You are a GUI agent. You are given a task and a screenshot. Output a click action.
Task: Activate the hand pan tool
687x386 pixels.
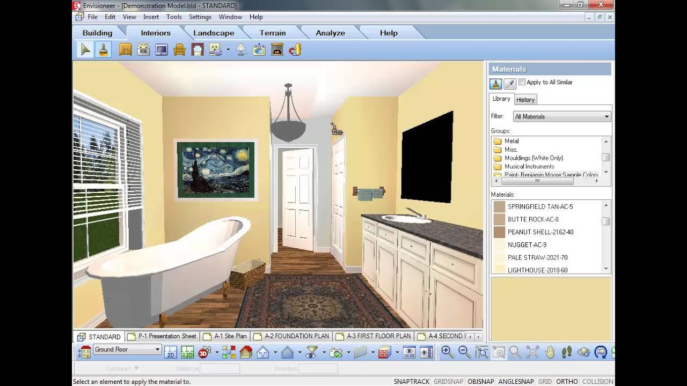tap(550, 352)
